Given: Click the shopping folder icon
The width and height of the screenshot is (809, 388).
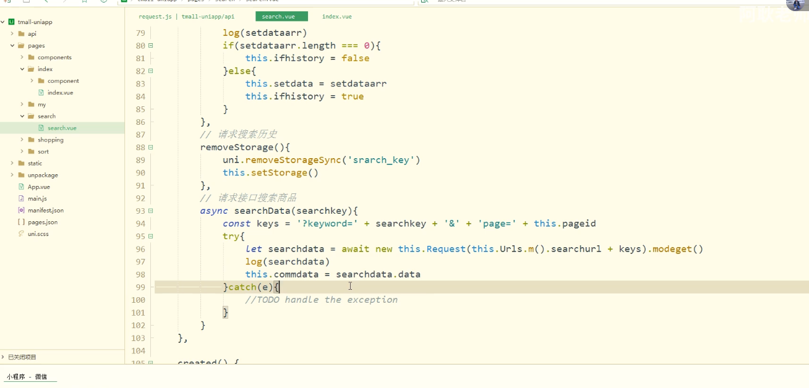Looking at the screenshot, I should (32, 140).
